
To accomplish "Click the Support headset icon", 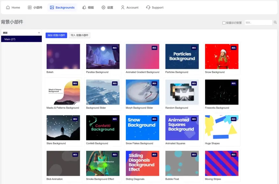I will pos(148,7).
